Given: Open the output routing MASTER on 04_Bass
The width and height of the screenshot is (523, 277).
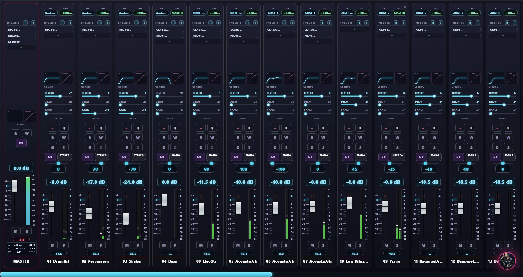Looking at the screenshot, I should (x=177, y=13).
